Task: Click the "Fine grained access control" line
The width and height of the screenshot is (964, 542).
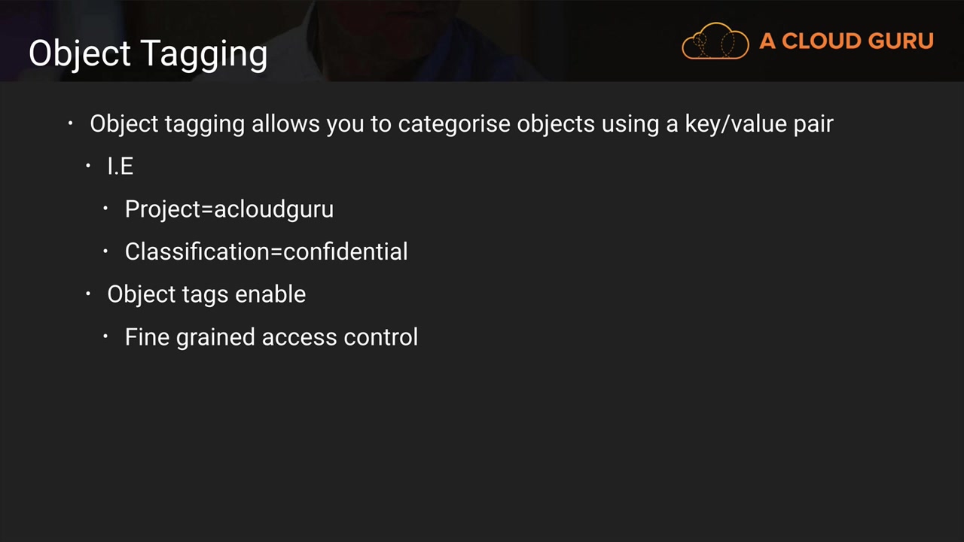Action: [x=271, y=337]
